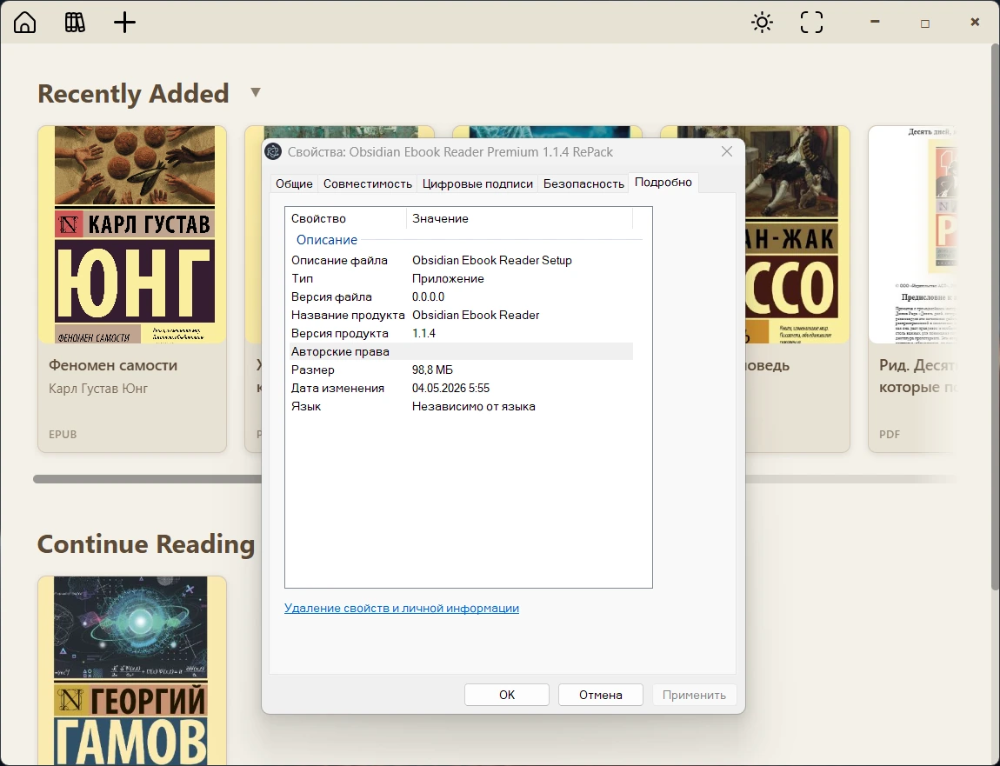Minimize the ebook reader window
The height and width of the screenshot is (766, 1000).
tap(875, 22)
